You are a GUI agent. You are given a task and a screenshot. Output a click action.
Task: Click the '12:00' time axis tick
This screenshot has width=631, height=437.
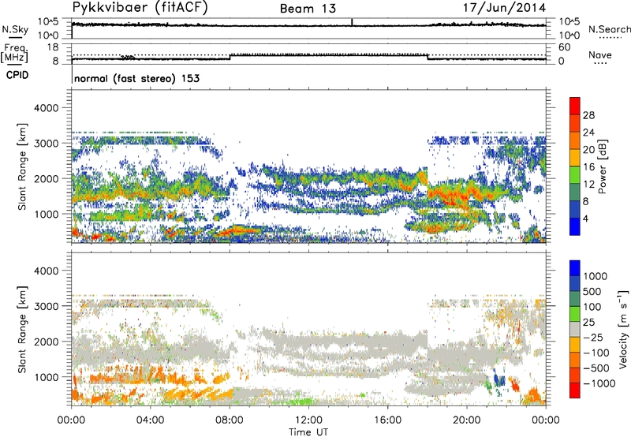coord(308,420)
